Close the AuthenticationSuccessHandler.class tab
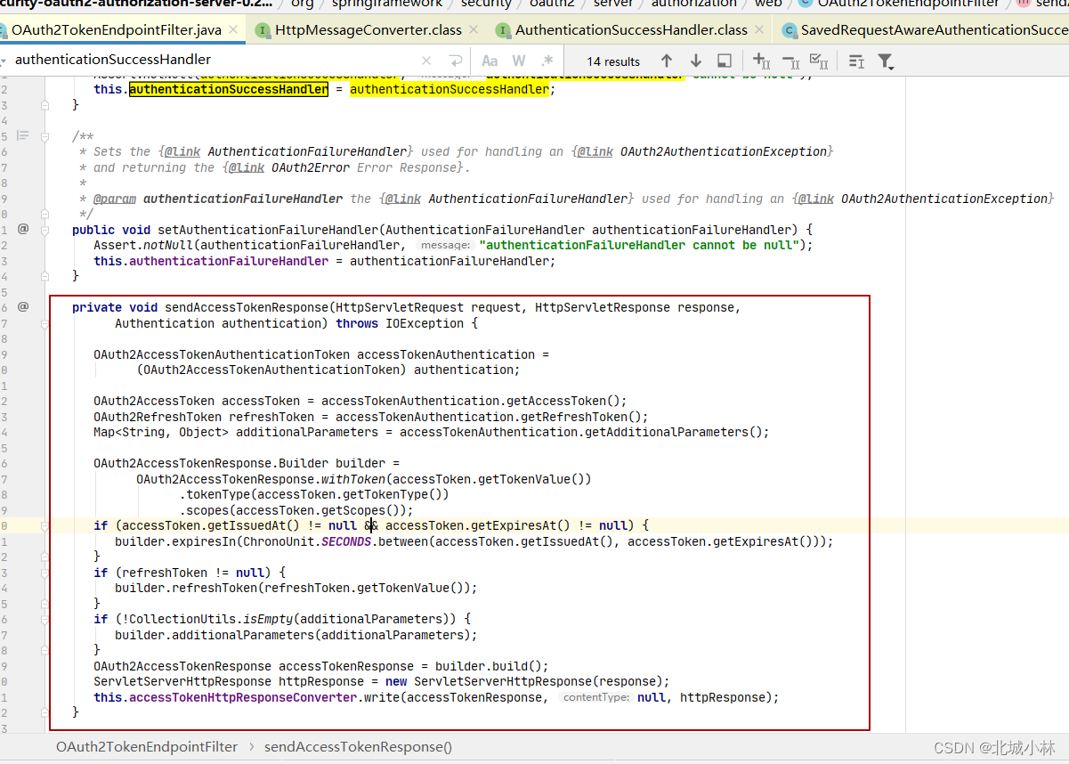The height and width of the screenshot is (764, 1069). (760, 29)
